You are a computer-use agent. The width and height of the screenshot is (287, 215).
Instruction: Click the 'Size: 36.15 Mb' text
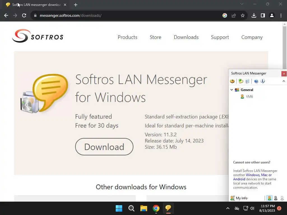click(161, 147)
